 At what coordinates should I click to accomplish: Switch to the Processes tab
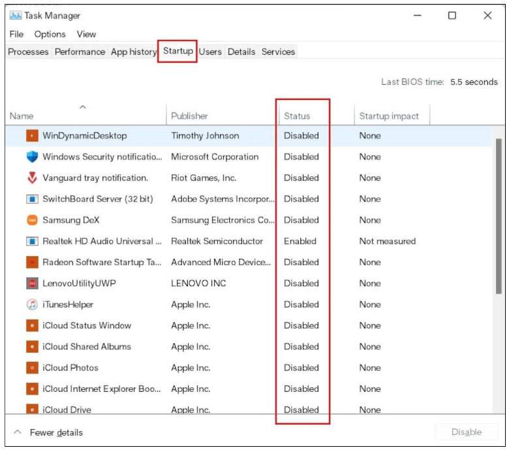(x=28, y=52)
